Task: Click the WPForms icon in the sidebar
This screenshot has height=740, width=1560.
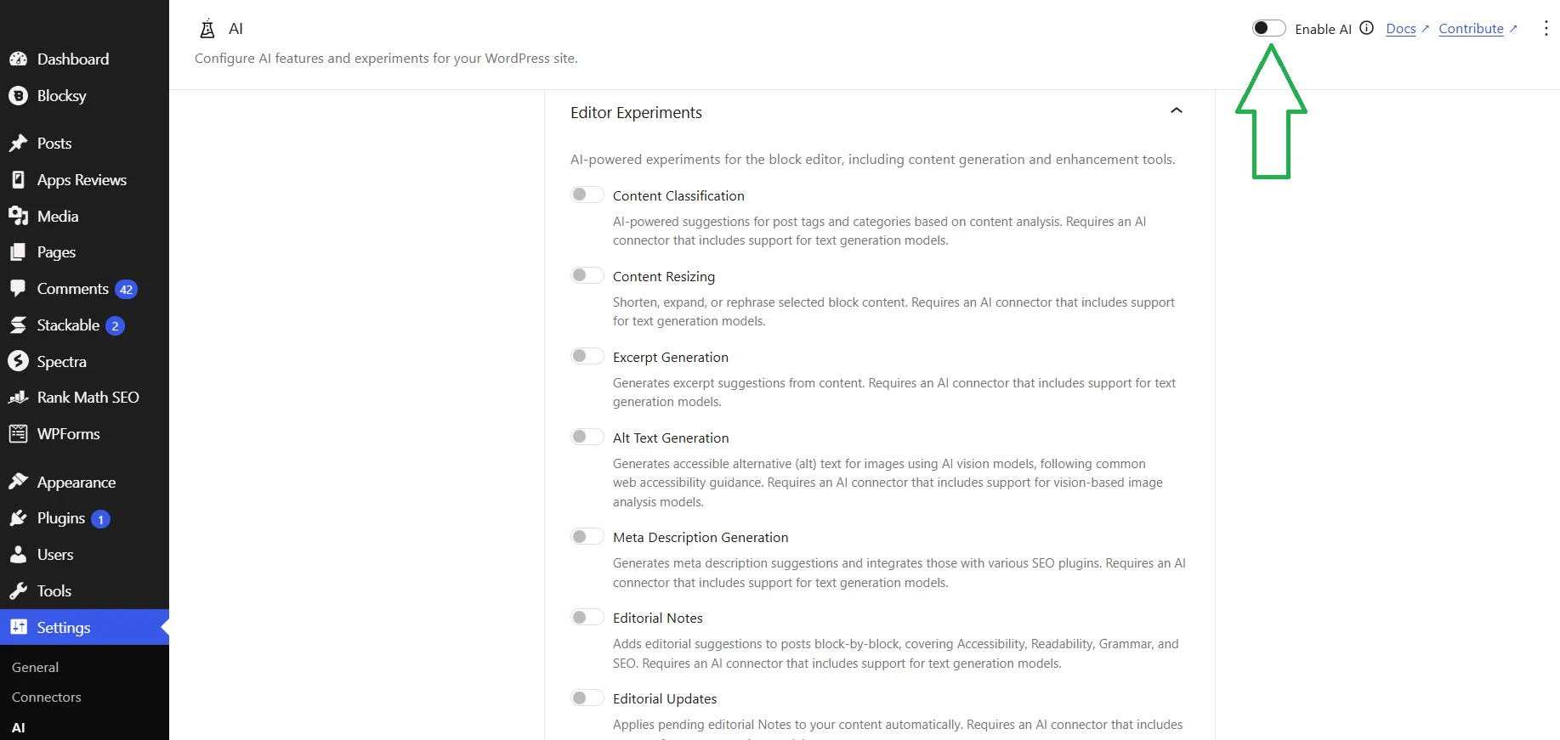Action: click(x=18, y=434)
